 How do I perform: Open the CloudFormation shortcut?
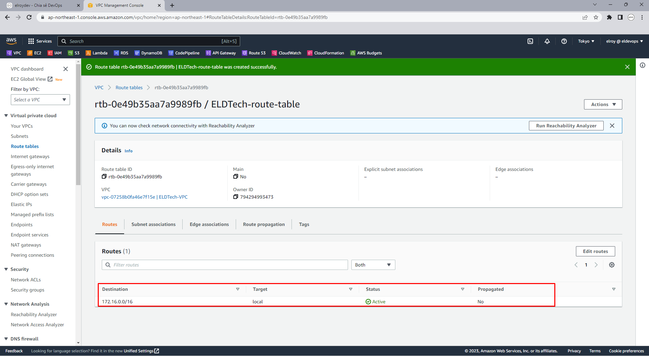[x=325, y=53]
